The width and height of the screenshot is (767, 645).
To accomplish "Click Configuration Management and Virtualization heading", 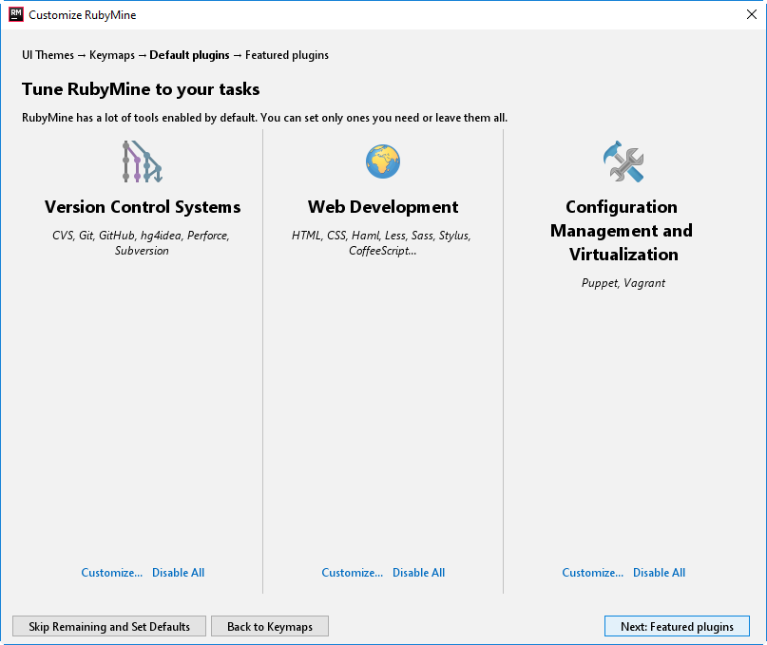I will pos(622,230).
